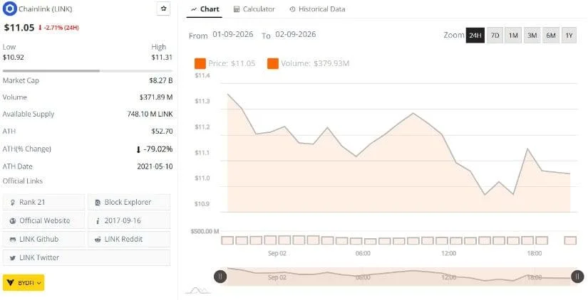Click the ATH value $52.70
Image resolution: width=588 pixels, height=300 pixels.
pos(162,132)
